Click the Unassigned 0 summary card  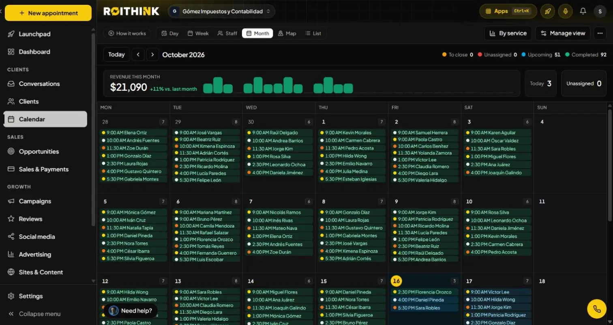point(584,83)
